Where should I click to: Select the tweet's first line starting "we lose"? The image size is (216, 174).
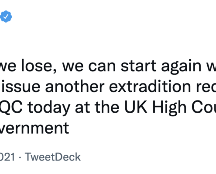(108, 66)
